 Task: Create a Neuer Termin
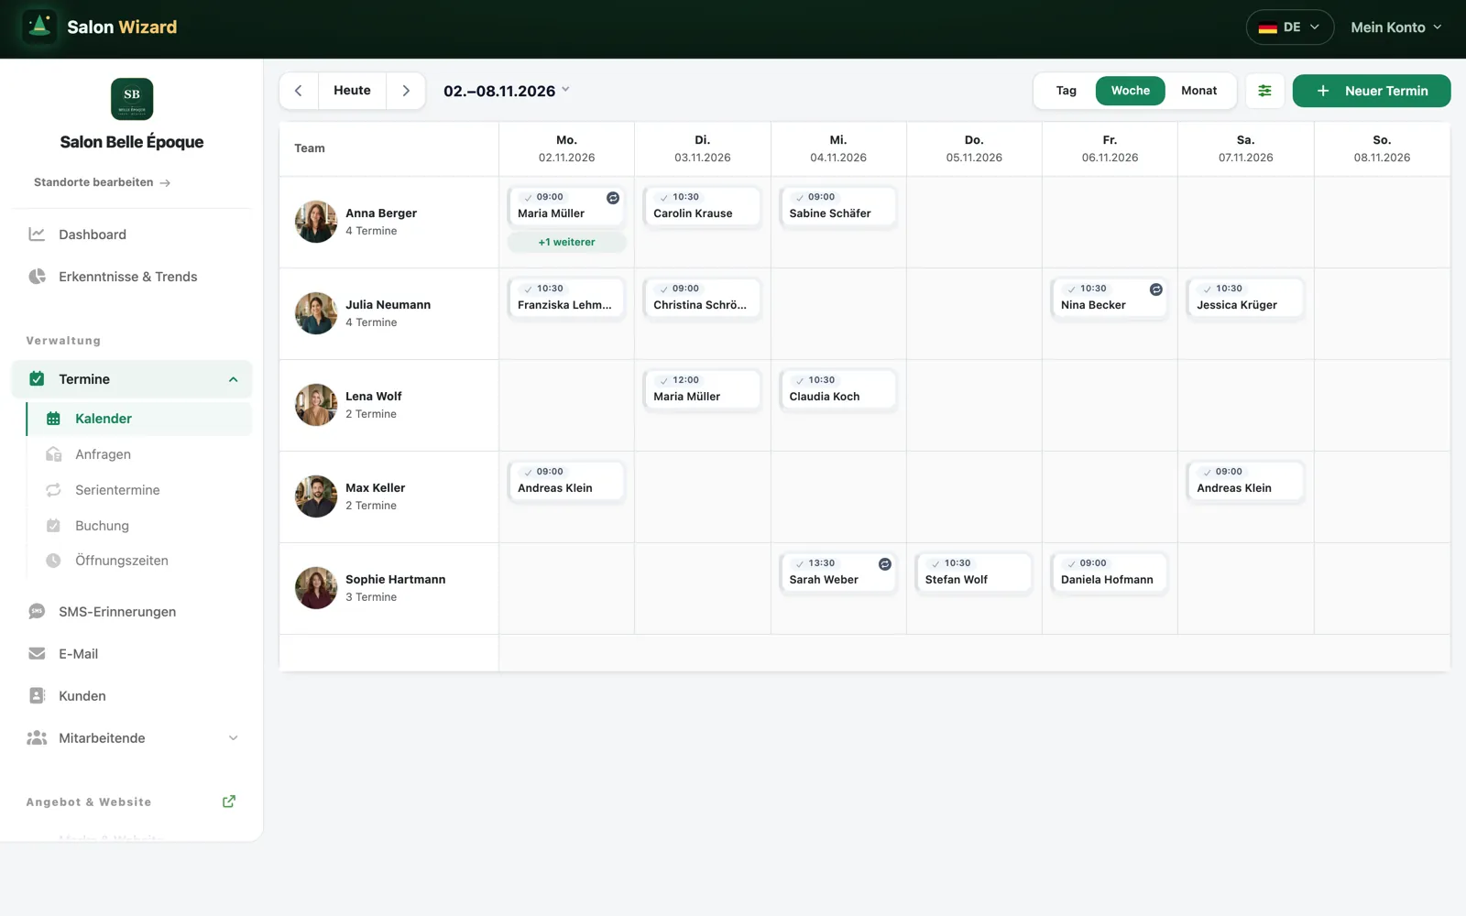point(1372,91)
